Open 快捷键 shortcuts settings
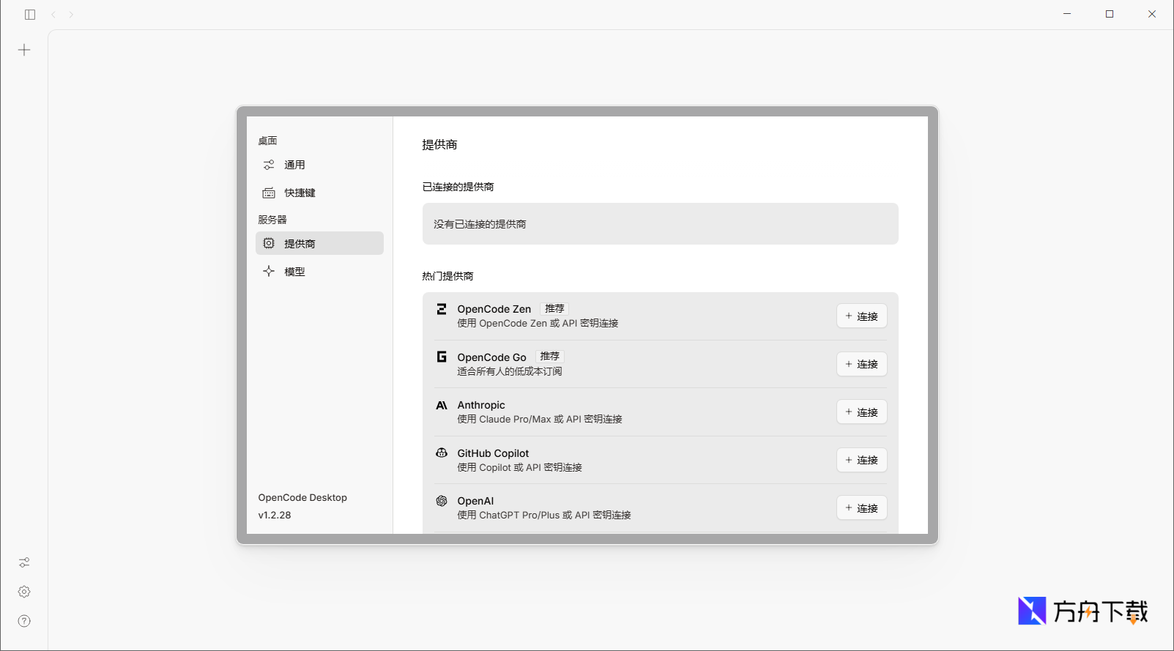Screen dimensions: 1174x651 tap(319, 193)
